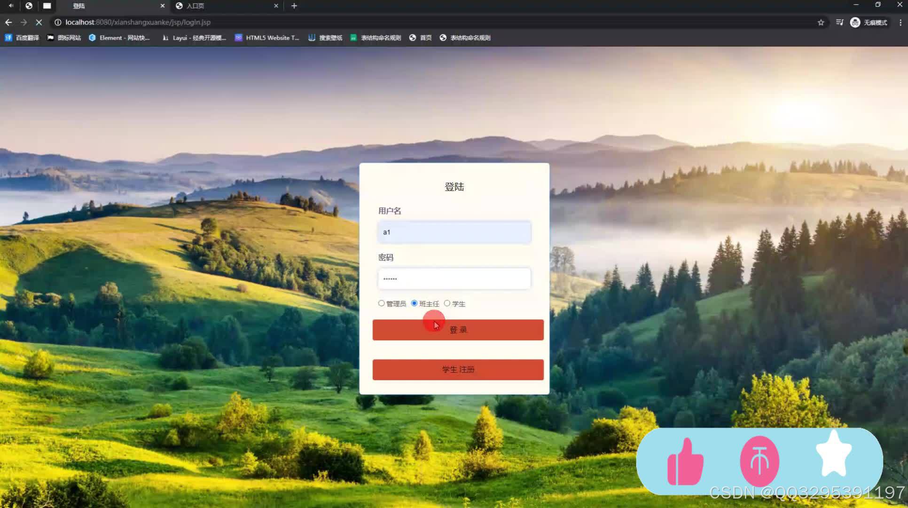Open the HTML5 Website bookmark
This screenshot has height=508, width=908.
click(267, 38)
